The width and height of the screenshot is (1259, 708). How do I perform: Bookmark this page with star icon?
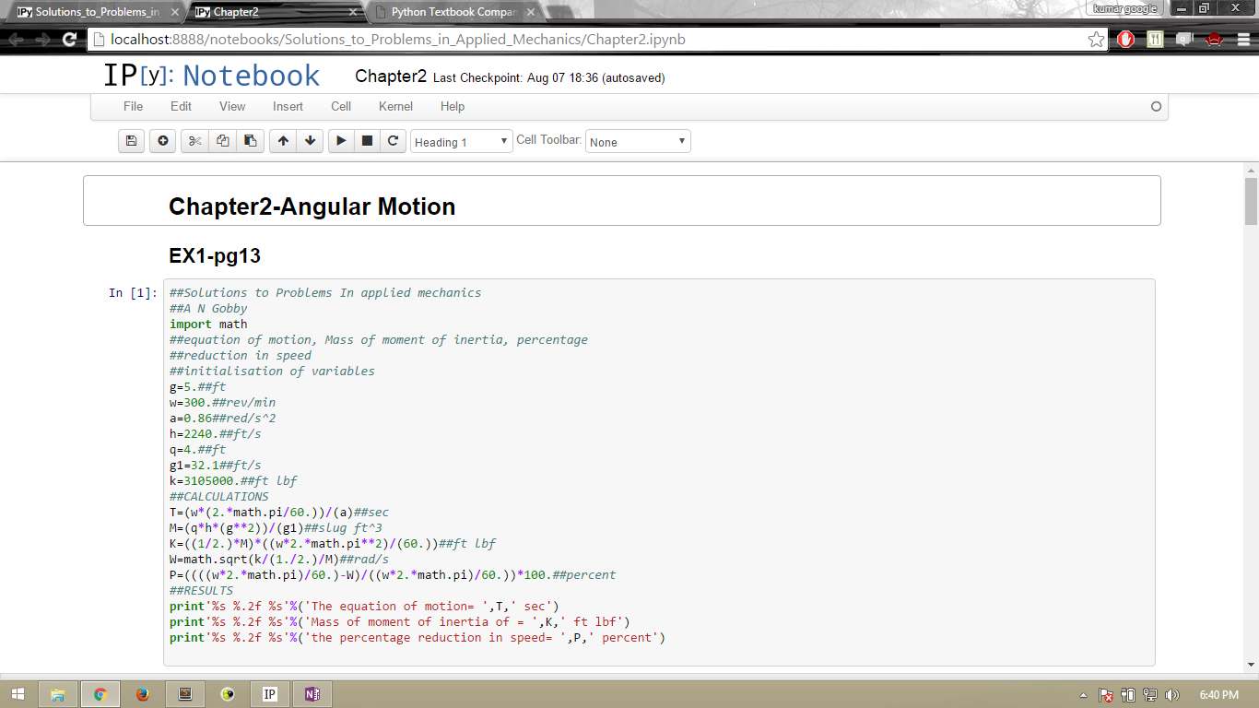1096,40
